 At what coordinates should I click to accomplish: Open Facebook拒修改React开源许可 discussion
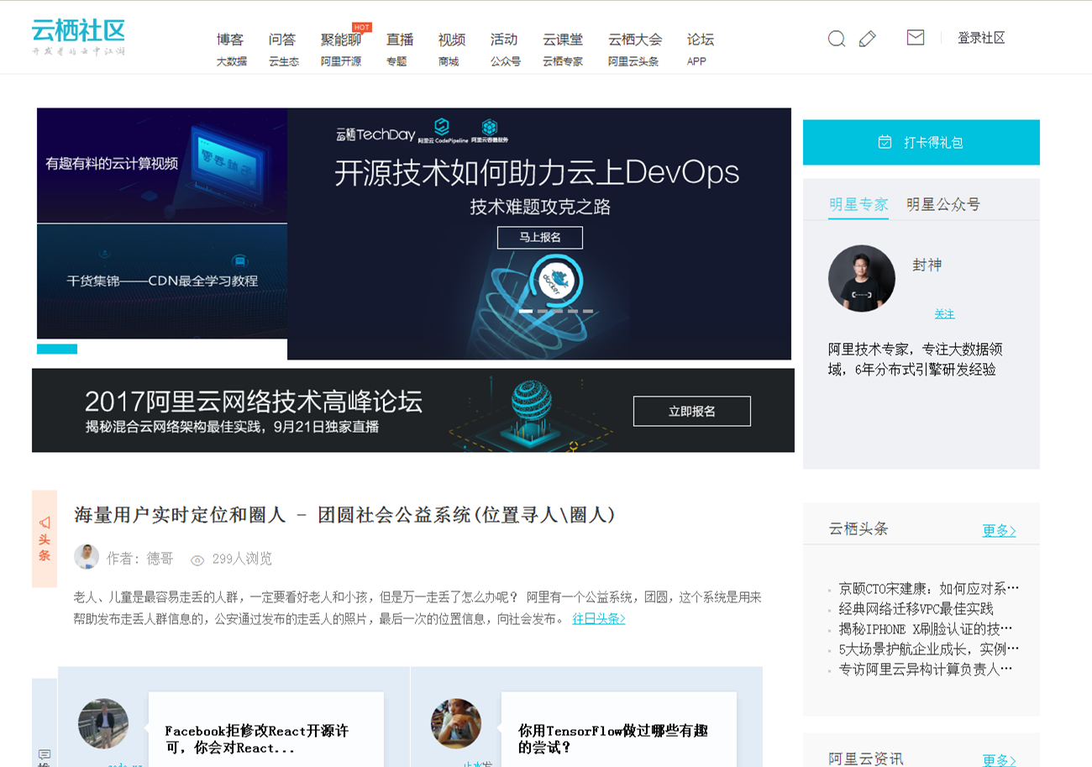pos(256,739)
